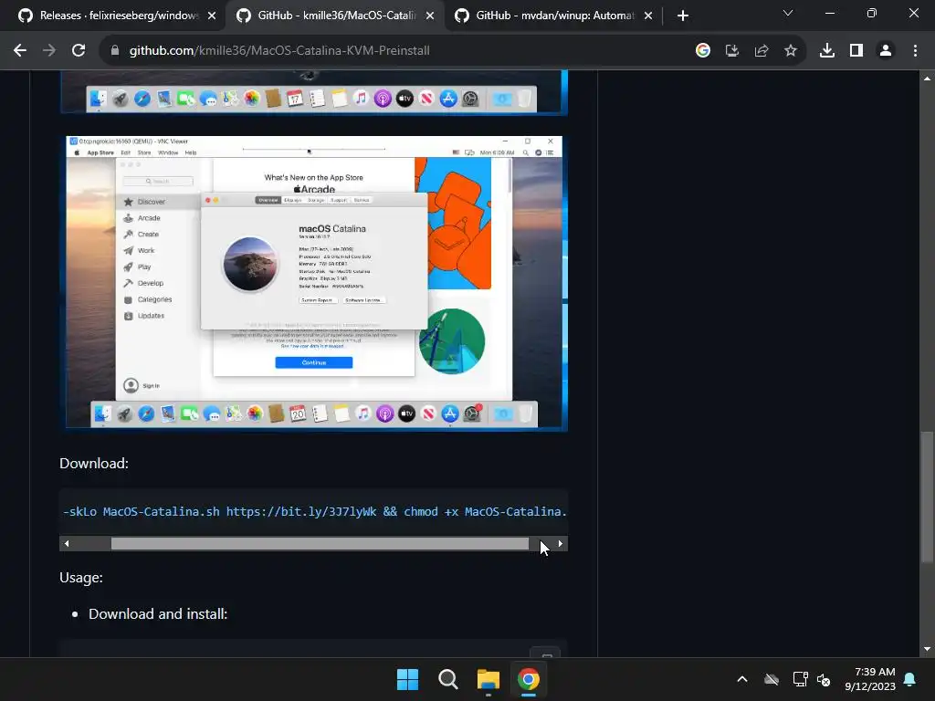This screenshot has height=701, width=935.
Task: Open File Explorer from taskbar
Action: (x=489, y=679)
